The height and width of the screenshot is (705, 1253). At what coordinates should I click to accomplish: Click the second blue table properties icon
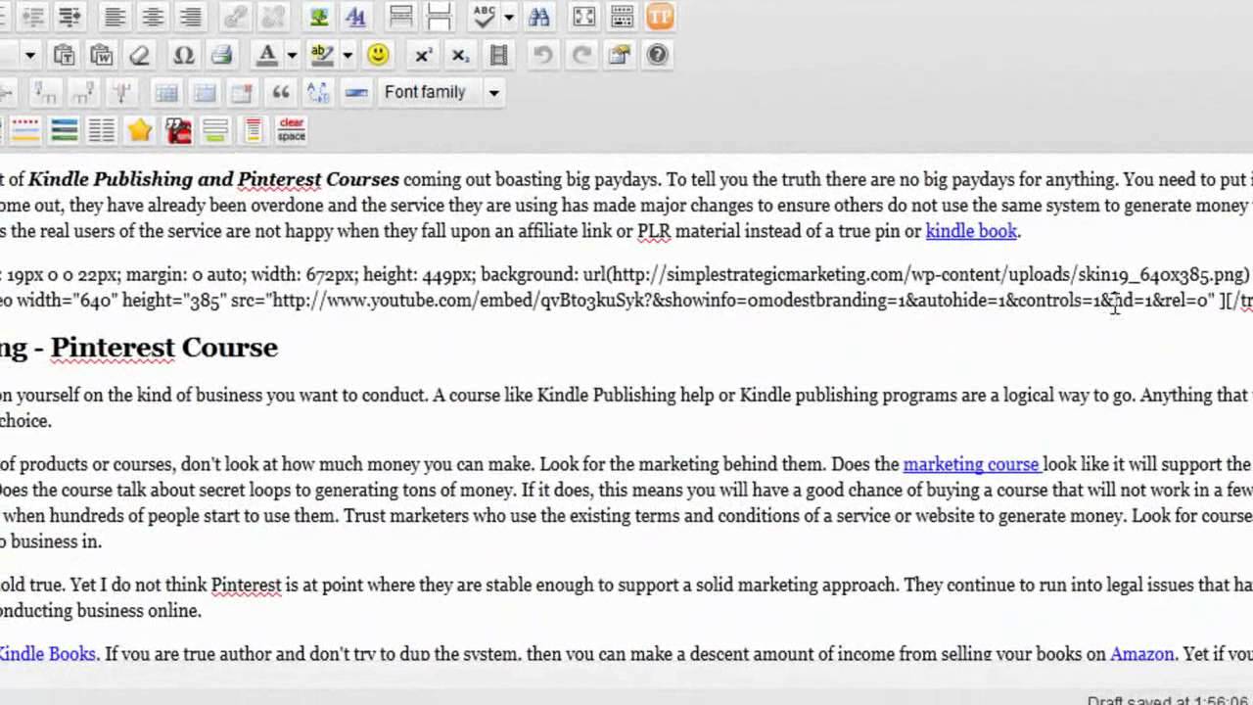click(205, 92)
